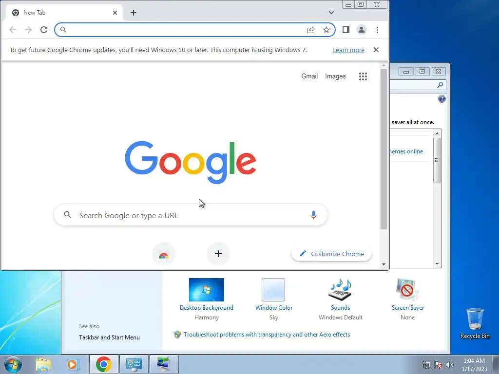The image size is (499, 374).
Task: Open Sounds settings in Personalization
Action: (340, 299)
